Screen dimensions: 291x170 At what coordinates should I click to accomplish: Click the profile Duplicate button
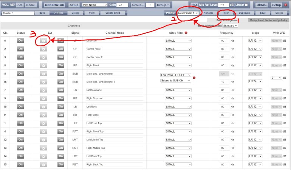click(244, 13)
